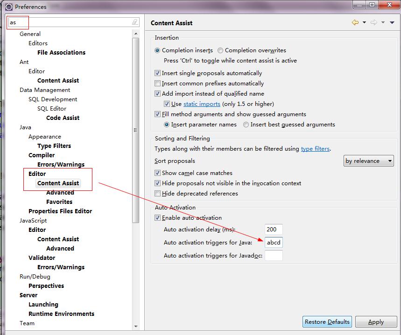Open the page view menu triangle
Image resolution: width=401 pixels, height=335 pixels.
point(392,22)
